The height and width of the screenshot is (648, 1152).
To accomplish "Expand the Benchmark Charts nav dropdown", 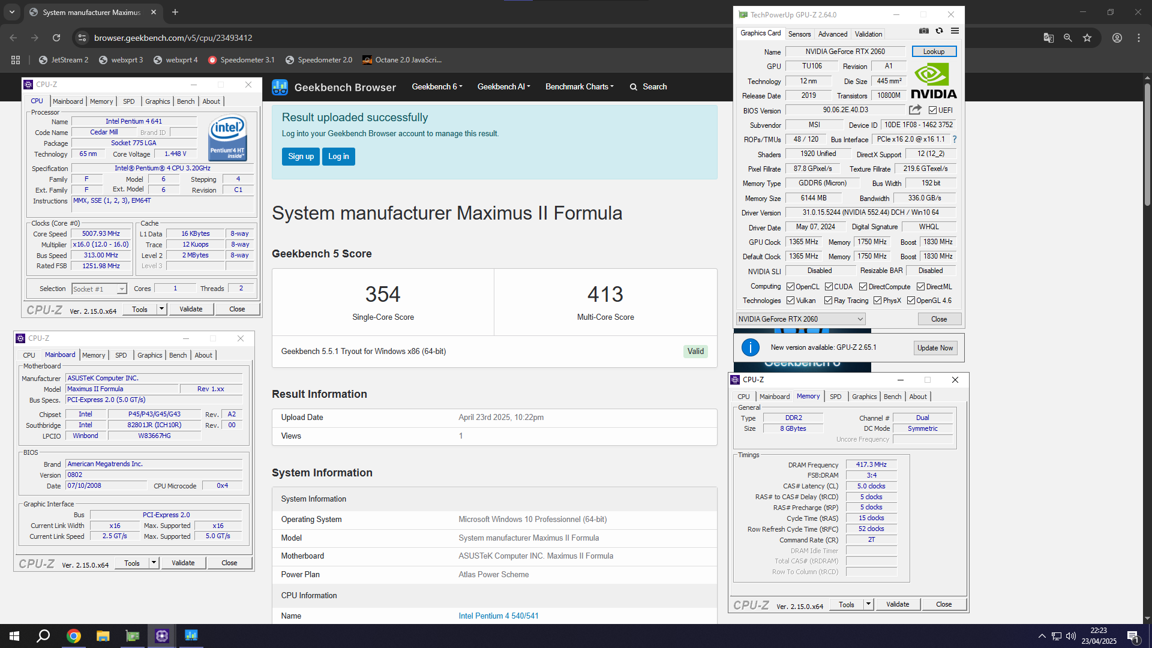I will pos(580,87).
